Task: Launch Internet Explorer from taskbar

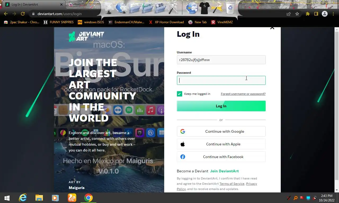Action: (x=23, y=198)
